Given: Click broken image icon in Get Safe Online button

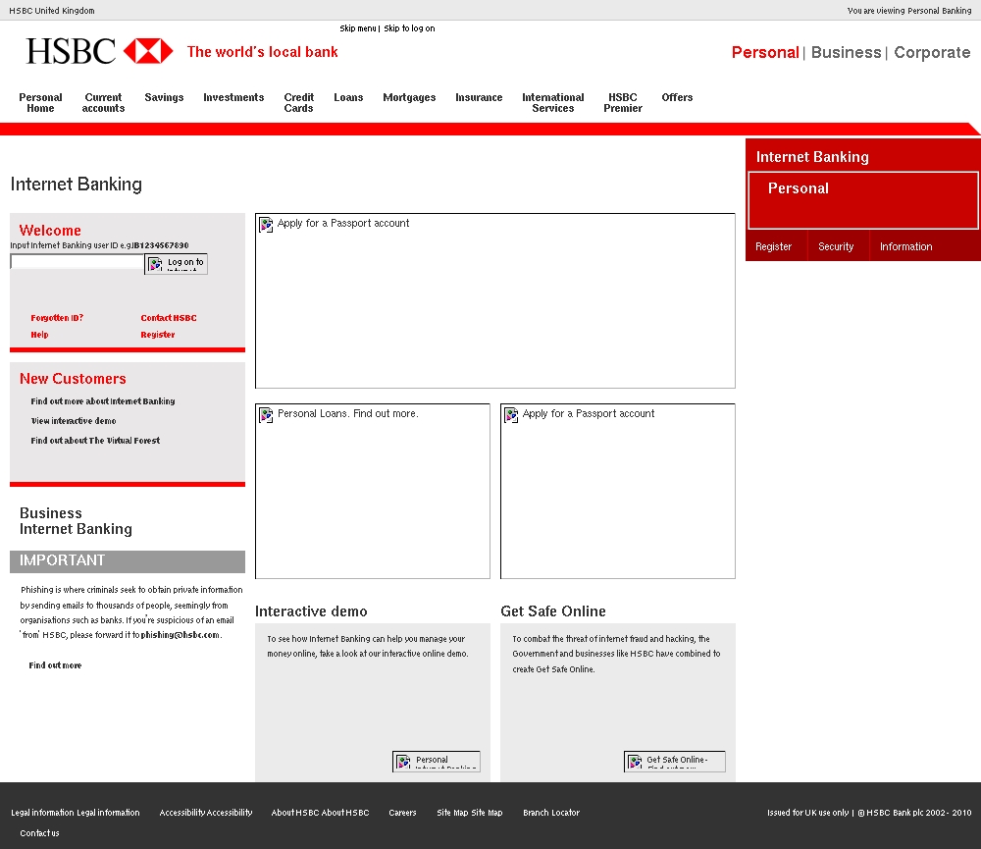Looking at the screenshot, I should point(635,762).
